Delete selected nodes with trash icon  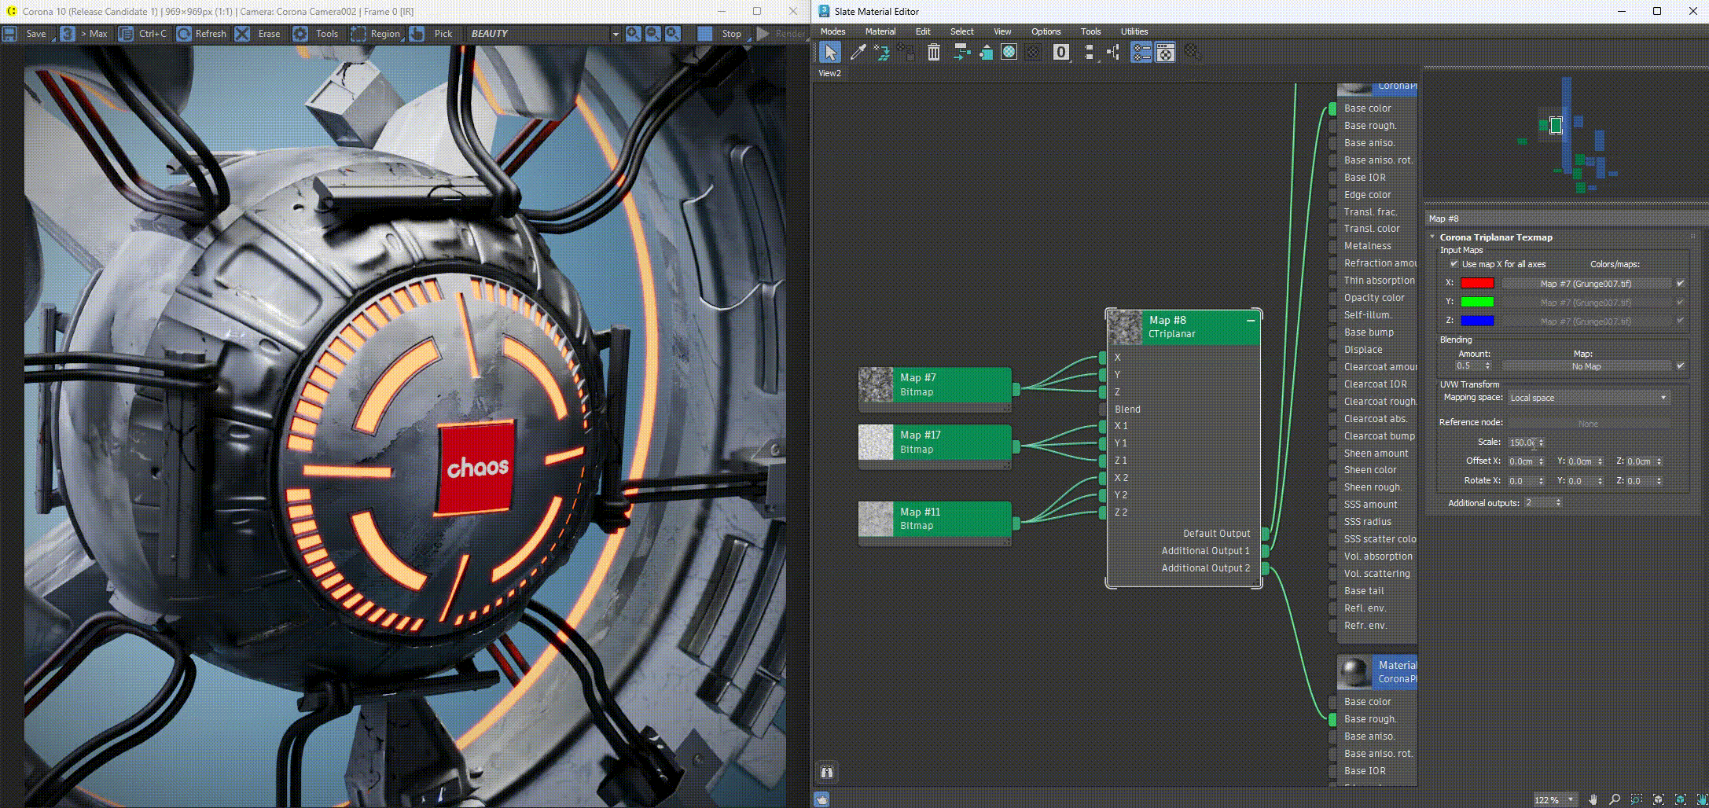point(934,53)
